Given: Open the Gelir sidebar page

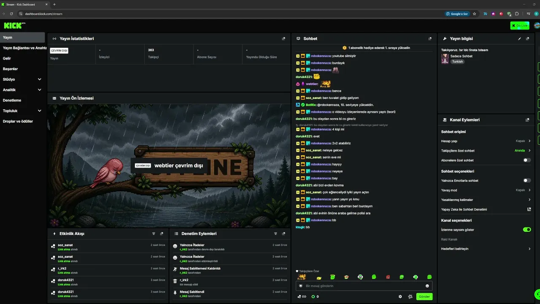Looking at the screenshot, I should [22, 58].
